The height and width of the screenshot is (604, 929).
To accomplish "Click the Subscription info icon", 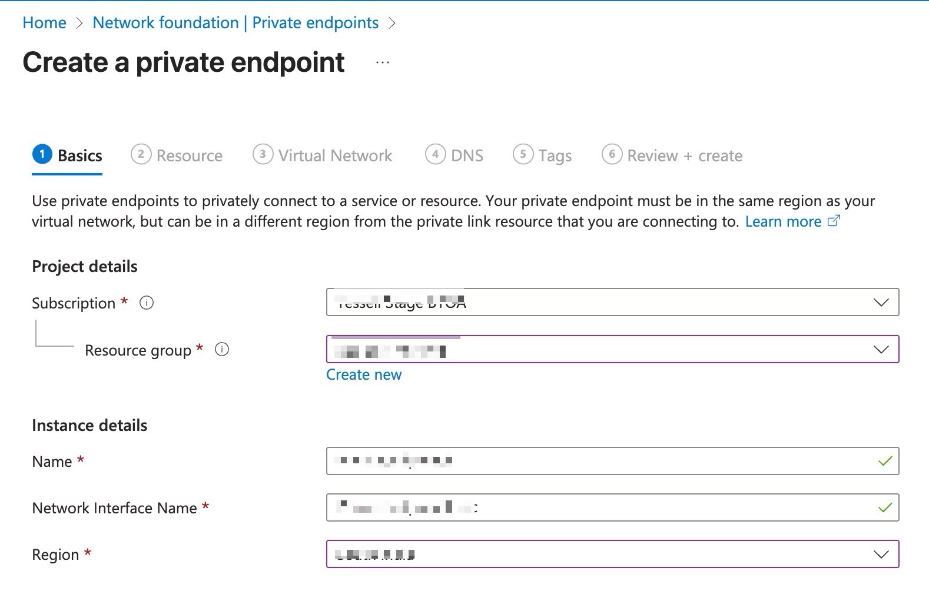I will point(146,303).
